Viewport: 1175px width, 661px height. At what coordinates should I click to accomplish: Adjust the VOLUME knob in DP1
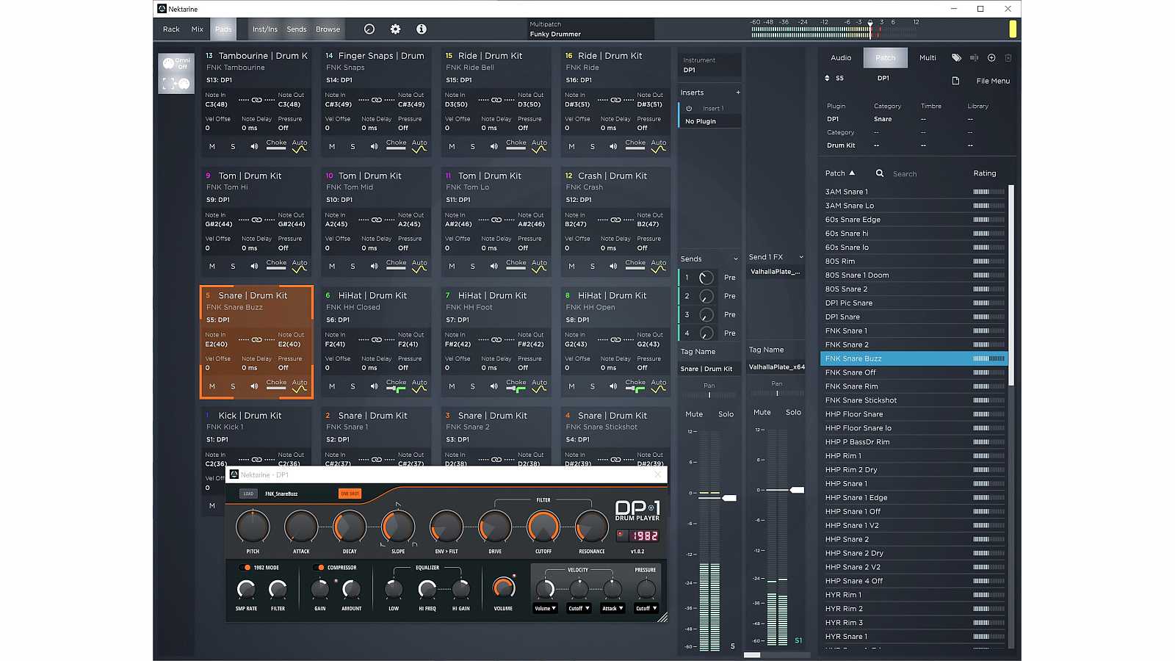pyautogui.click(x=504, y=587)
